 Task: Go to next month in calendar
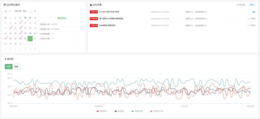[31, 11]
